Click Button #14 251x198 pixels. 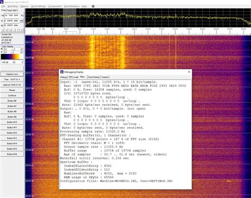12,143
